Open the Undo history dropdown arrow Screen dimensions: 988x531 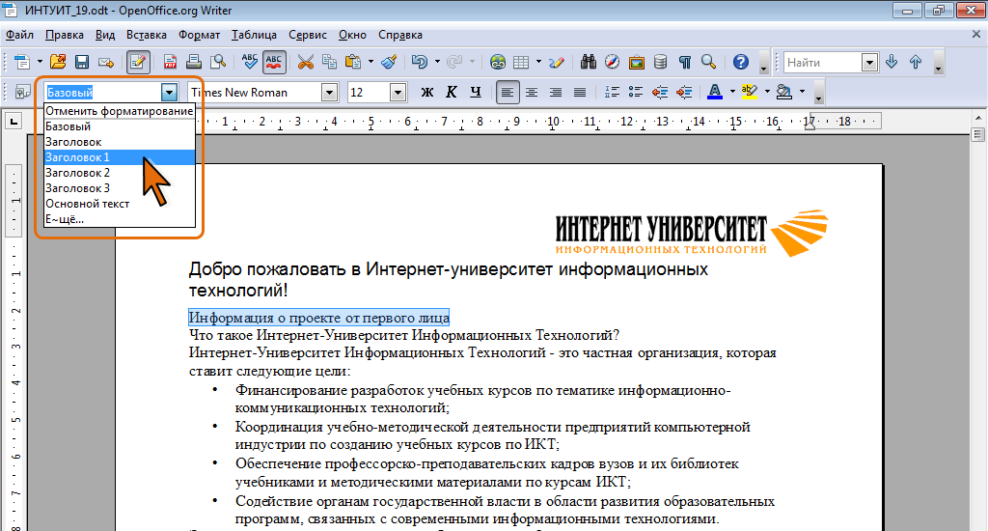click(437, 62)
